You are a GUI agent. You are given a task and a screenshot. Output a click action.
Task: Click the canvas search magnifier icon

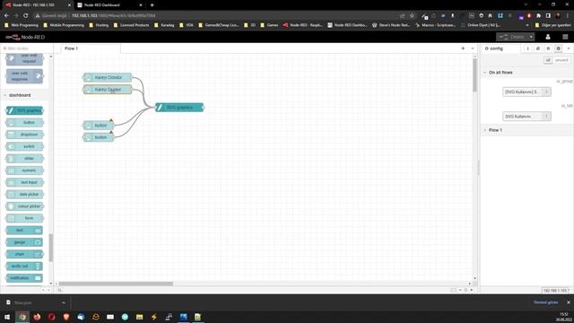[60, 290]
